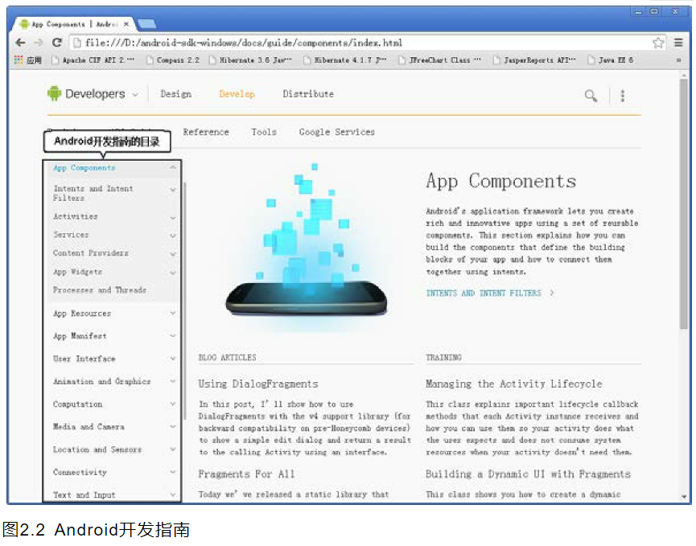Expand Location and Sensors chevron
Image resolution: width=696 pixels, height=546 pixels.
point(173,450)
